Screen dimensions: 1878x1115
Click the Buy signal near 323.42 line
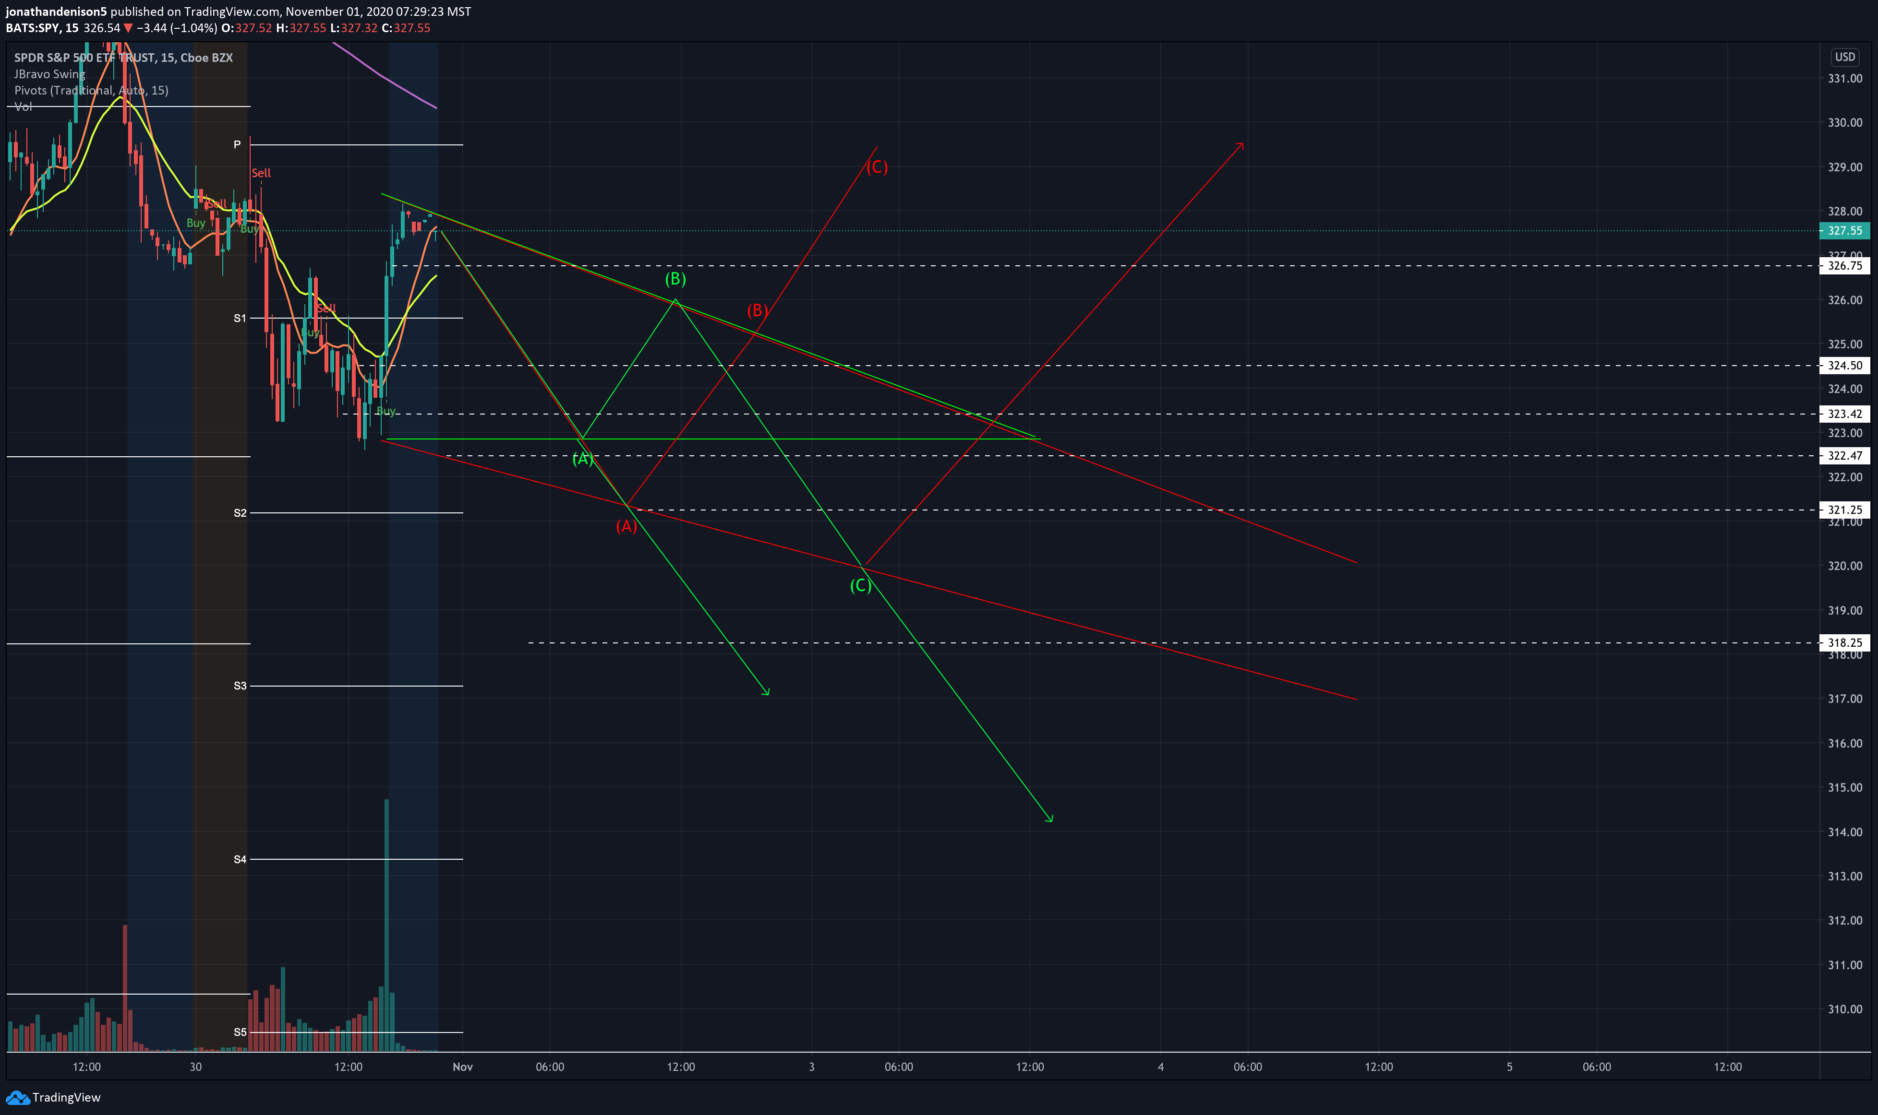385,411
